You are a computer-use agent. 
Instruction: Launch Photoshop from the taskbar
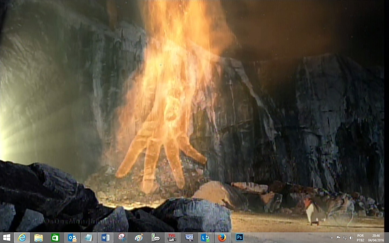click(239, 238)
